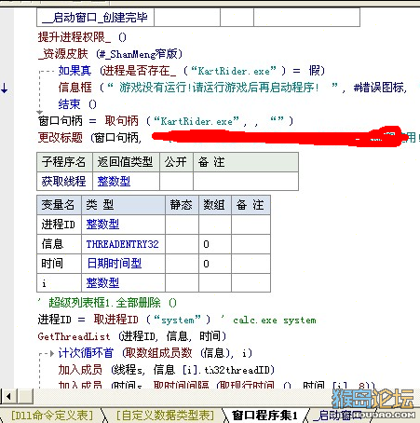The height and width of the screenshot is (423, 420).
Task: Click the blue down arrow in left margin
Action: tap(5, 89)
